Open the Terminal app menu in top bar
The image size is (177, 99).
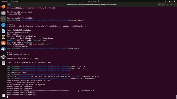14,1
